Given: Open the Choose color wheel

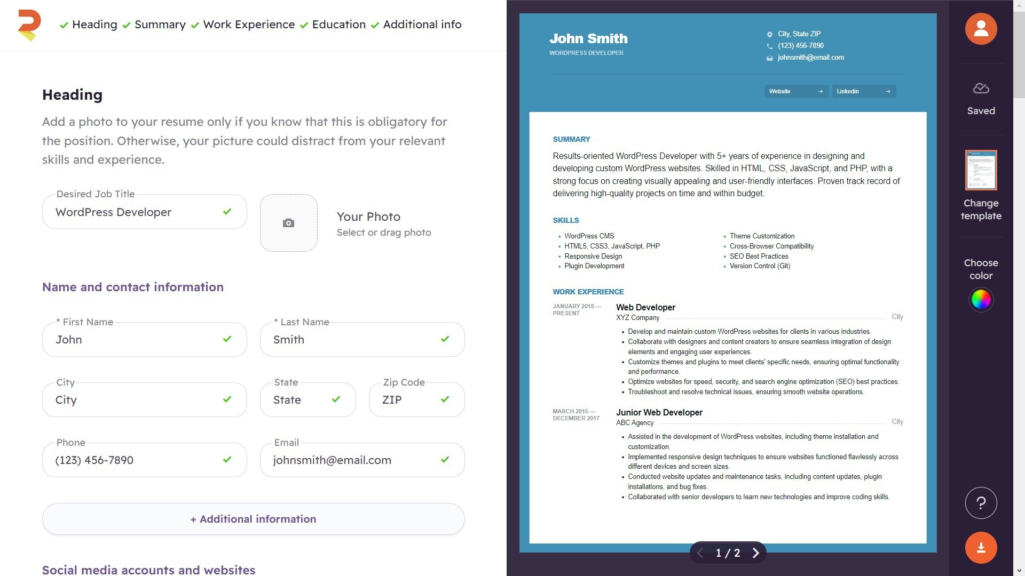Looking at the screenshot, I should pos(981,300).
